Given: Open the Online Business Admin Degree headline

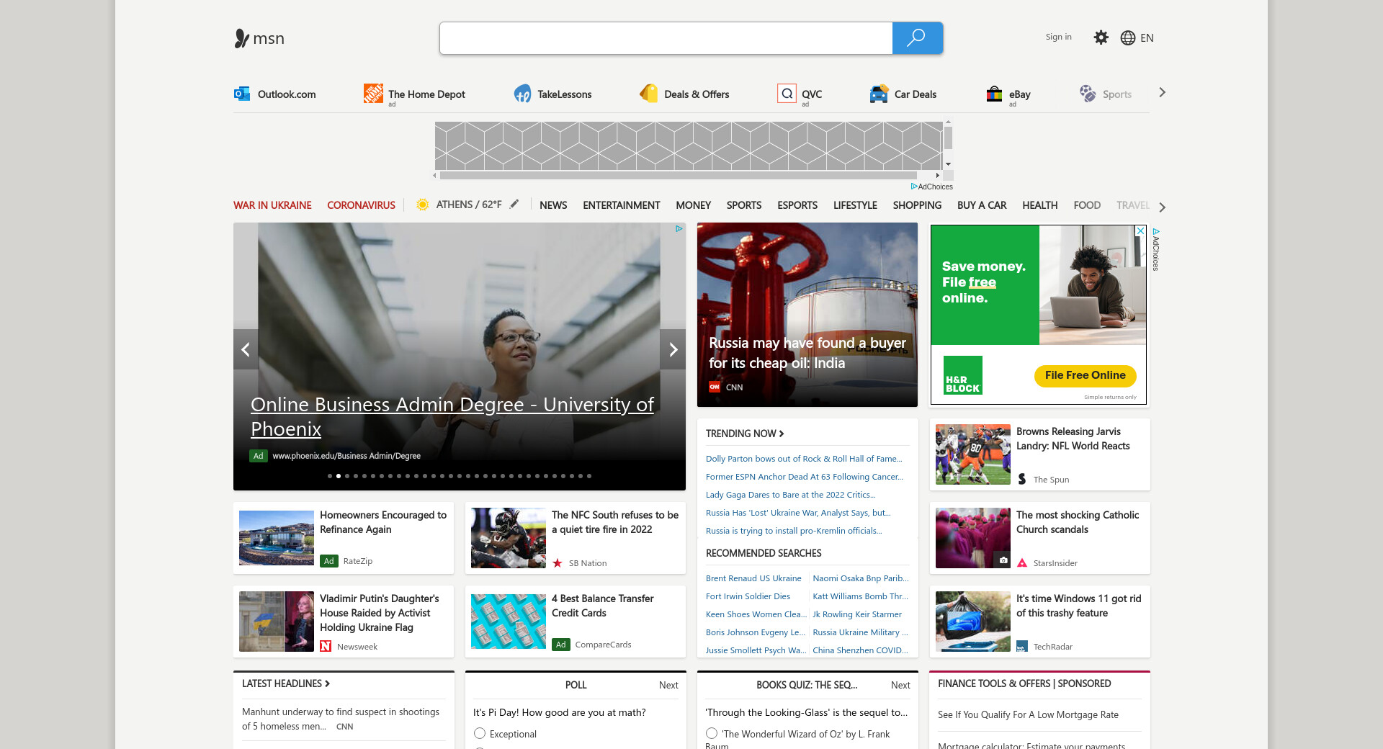Looking at the screenshot, I should pos(452,416).
